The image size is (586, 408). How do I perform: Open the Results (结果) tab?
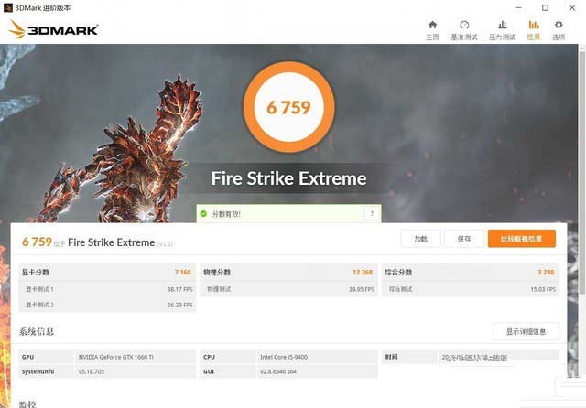534,30
